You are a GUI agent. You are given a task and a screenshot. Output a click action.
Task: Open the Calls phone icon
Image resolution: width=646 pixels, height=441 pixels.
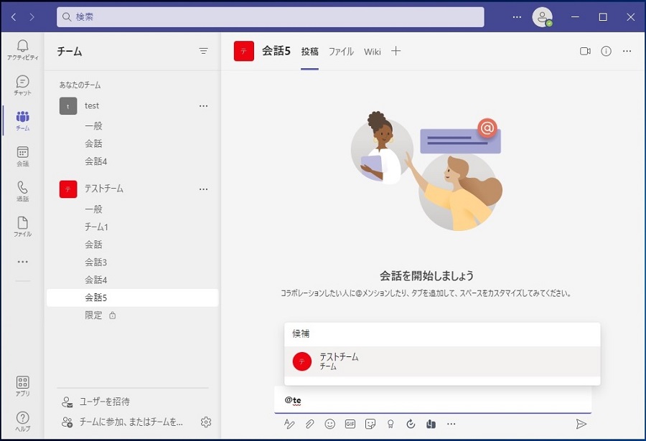click(x=23, y=191)
